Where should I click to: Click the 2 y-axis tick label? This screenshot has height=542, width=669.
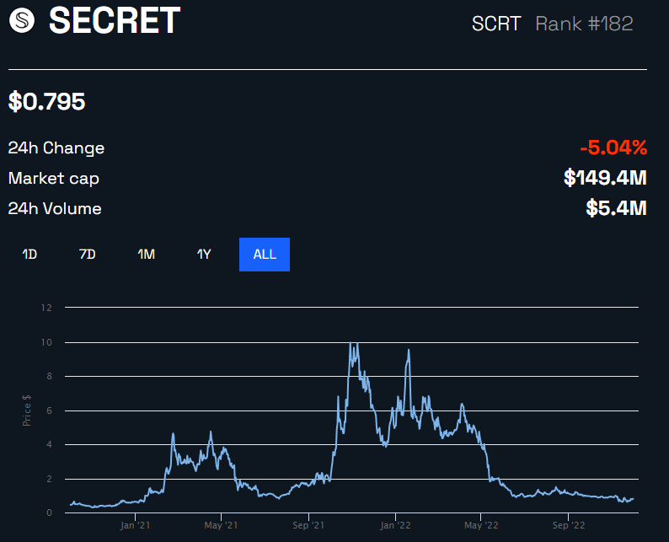[x=50, y=479]
